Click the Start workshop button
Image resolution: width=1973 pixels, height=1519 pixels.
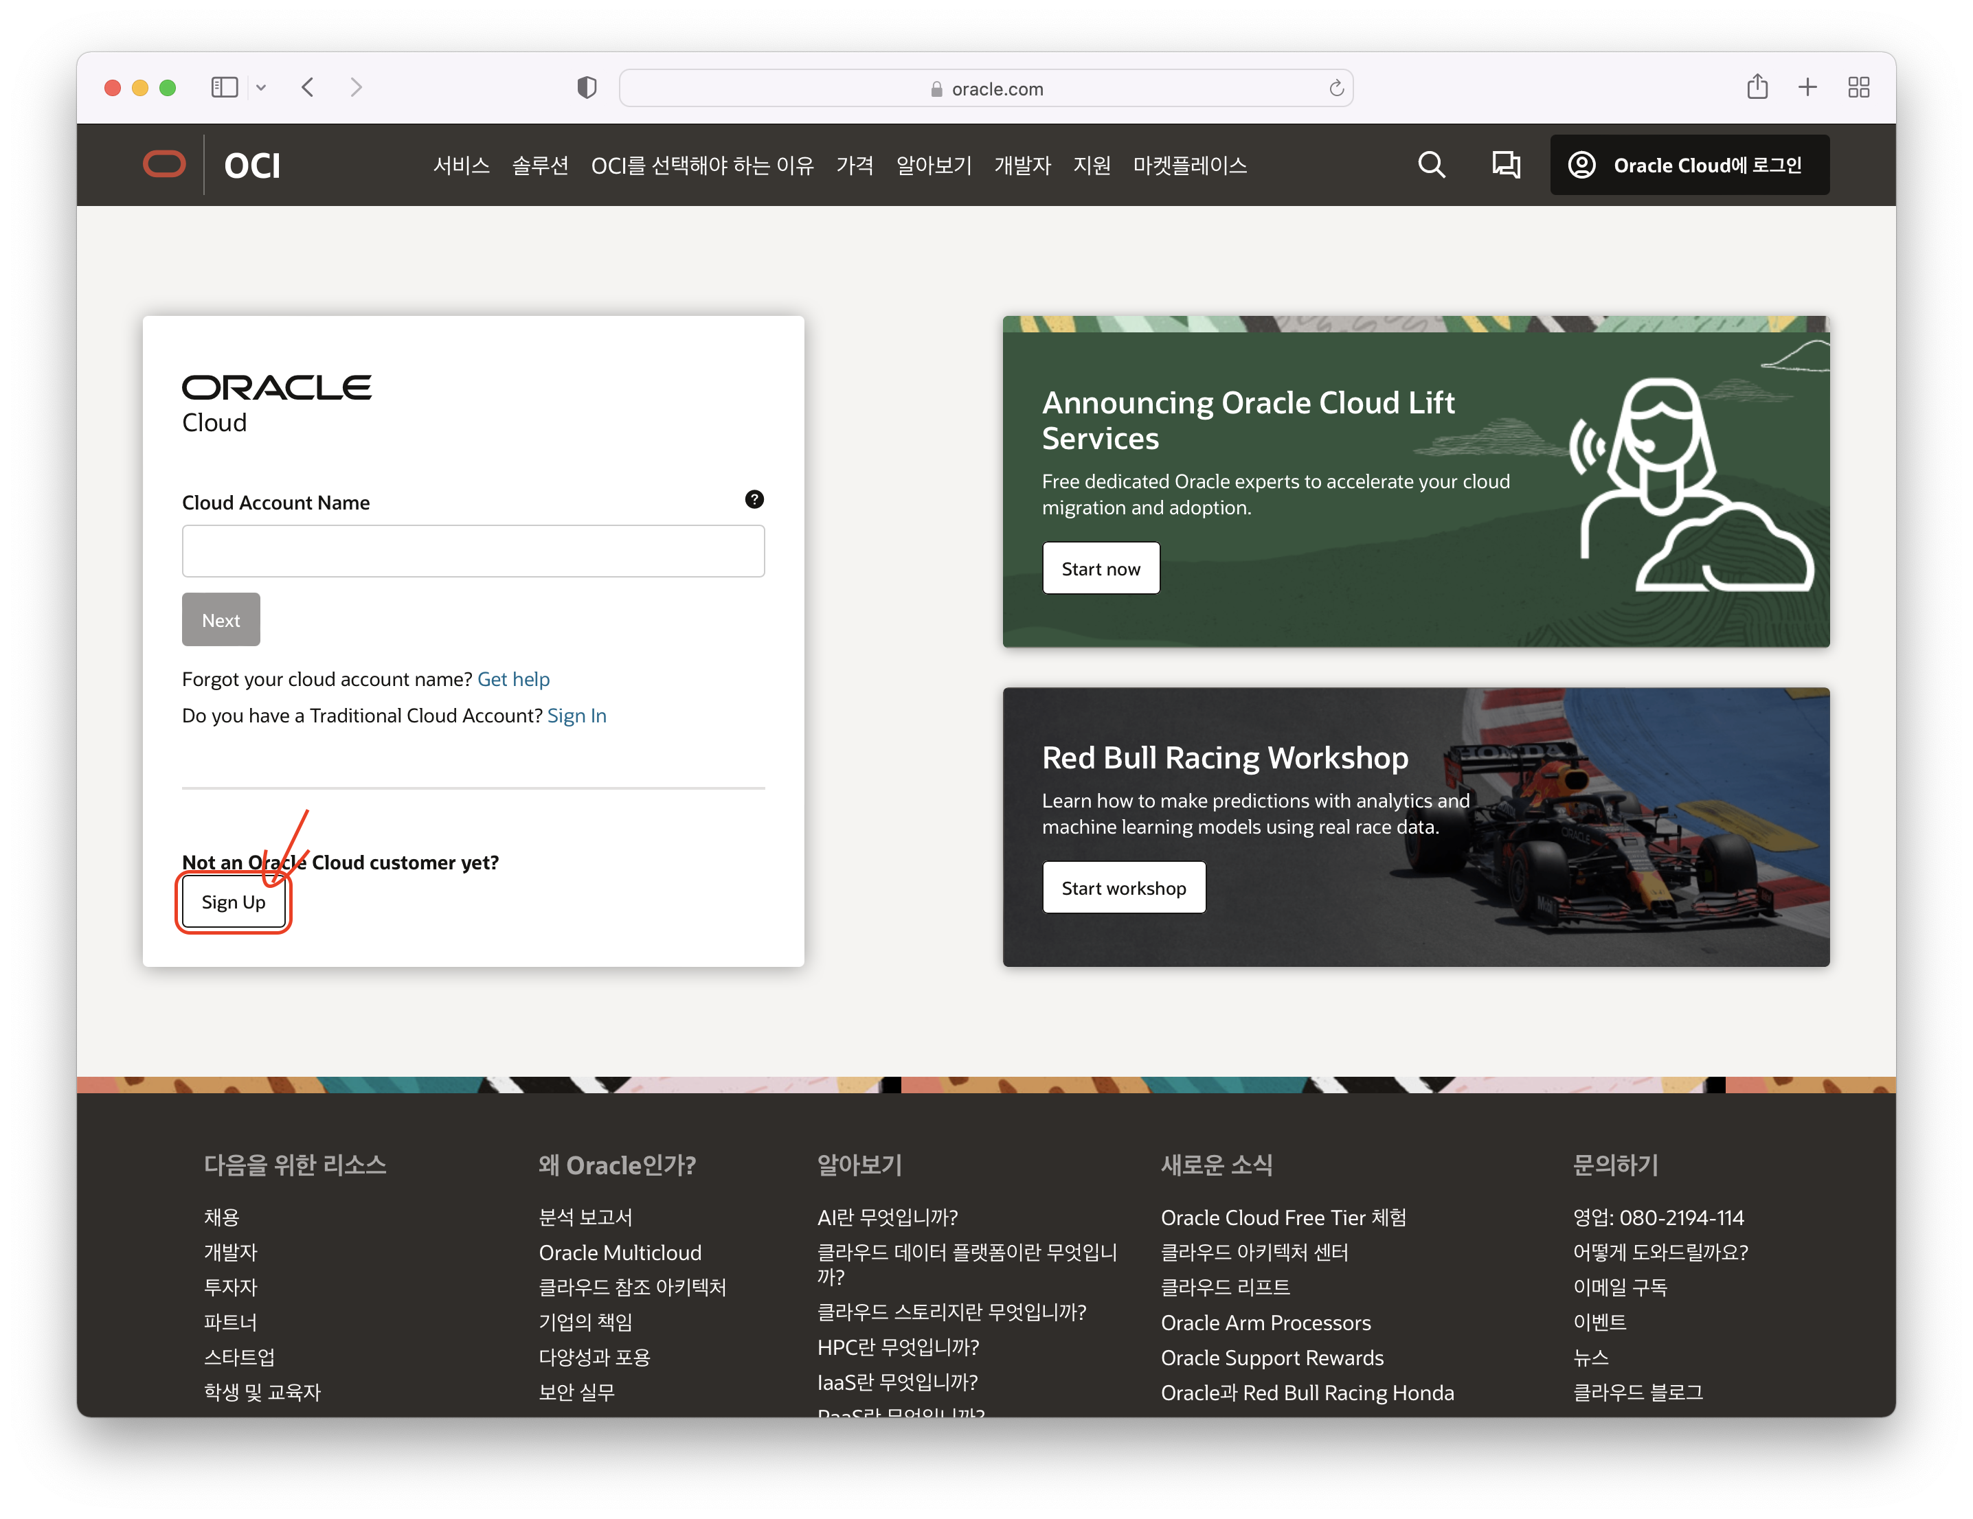(1123, 888)
